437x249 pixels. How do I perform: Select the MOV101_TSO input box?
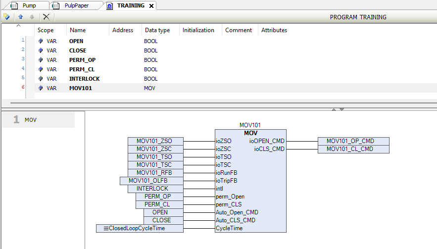pyautogui.click(x=155, y=157)
